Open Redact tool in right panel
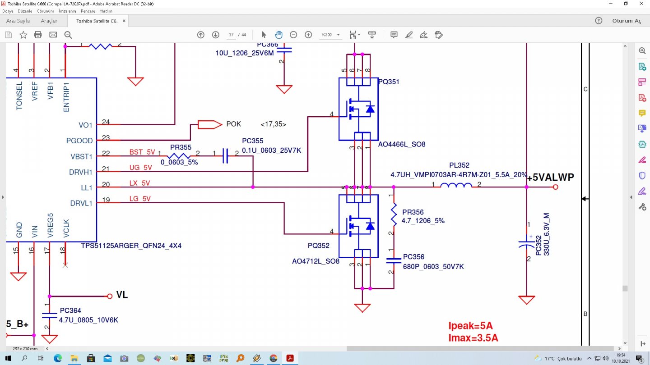The height and width of the screenshot is (365, 650). [642, 160]
